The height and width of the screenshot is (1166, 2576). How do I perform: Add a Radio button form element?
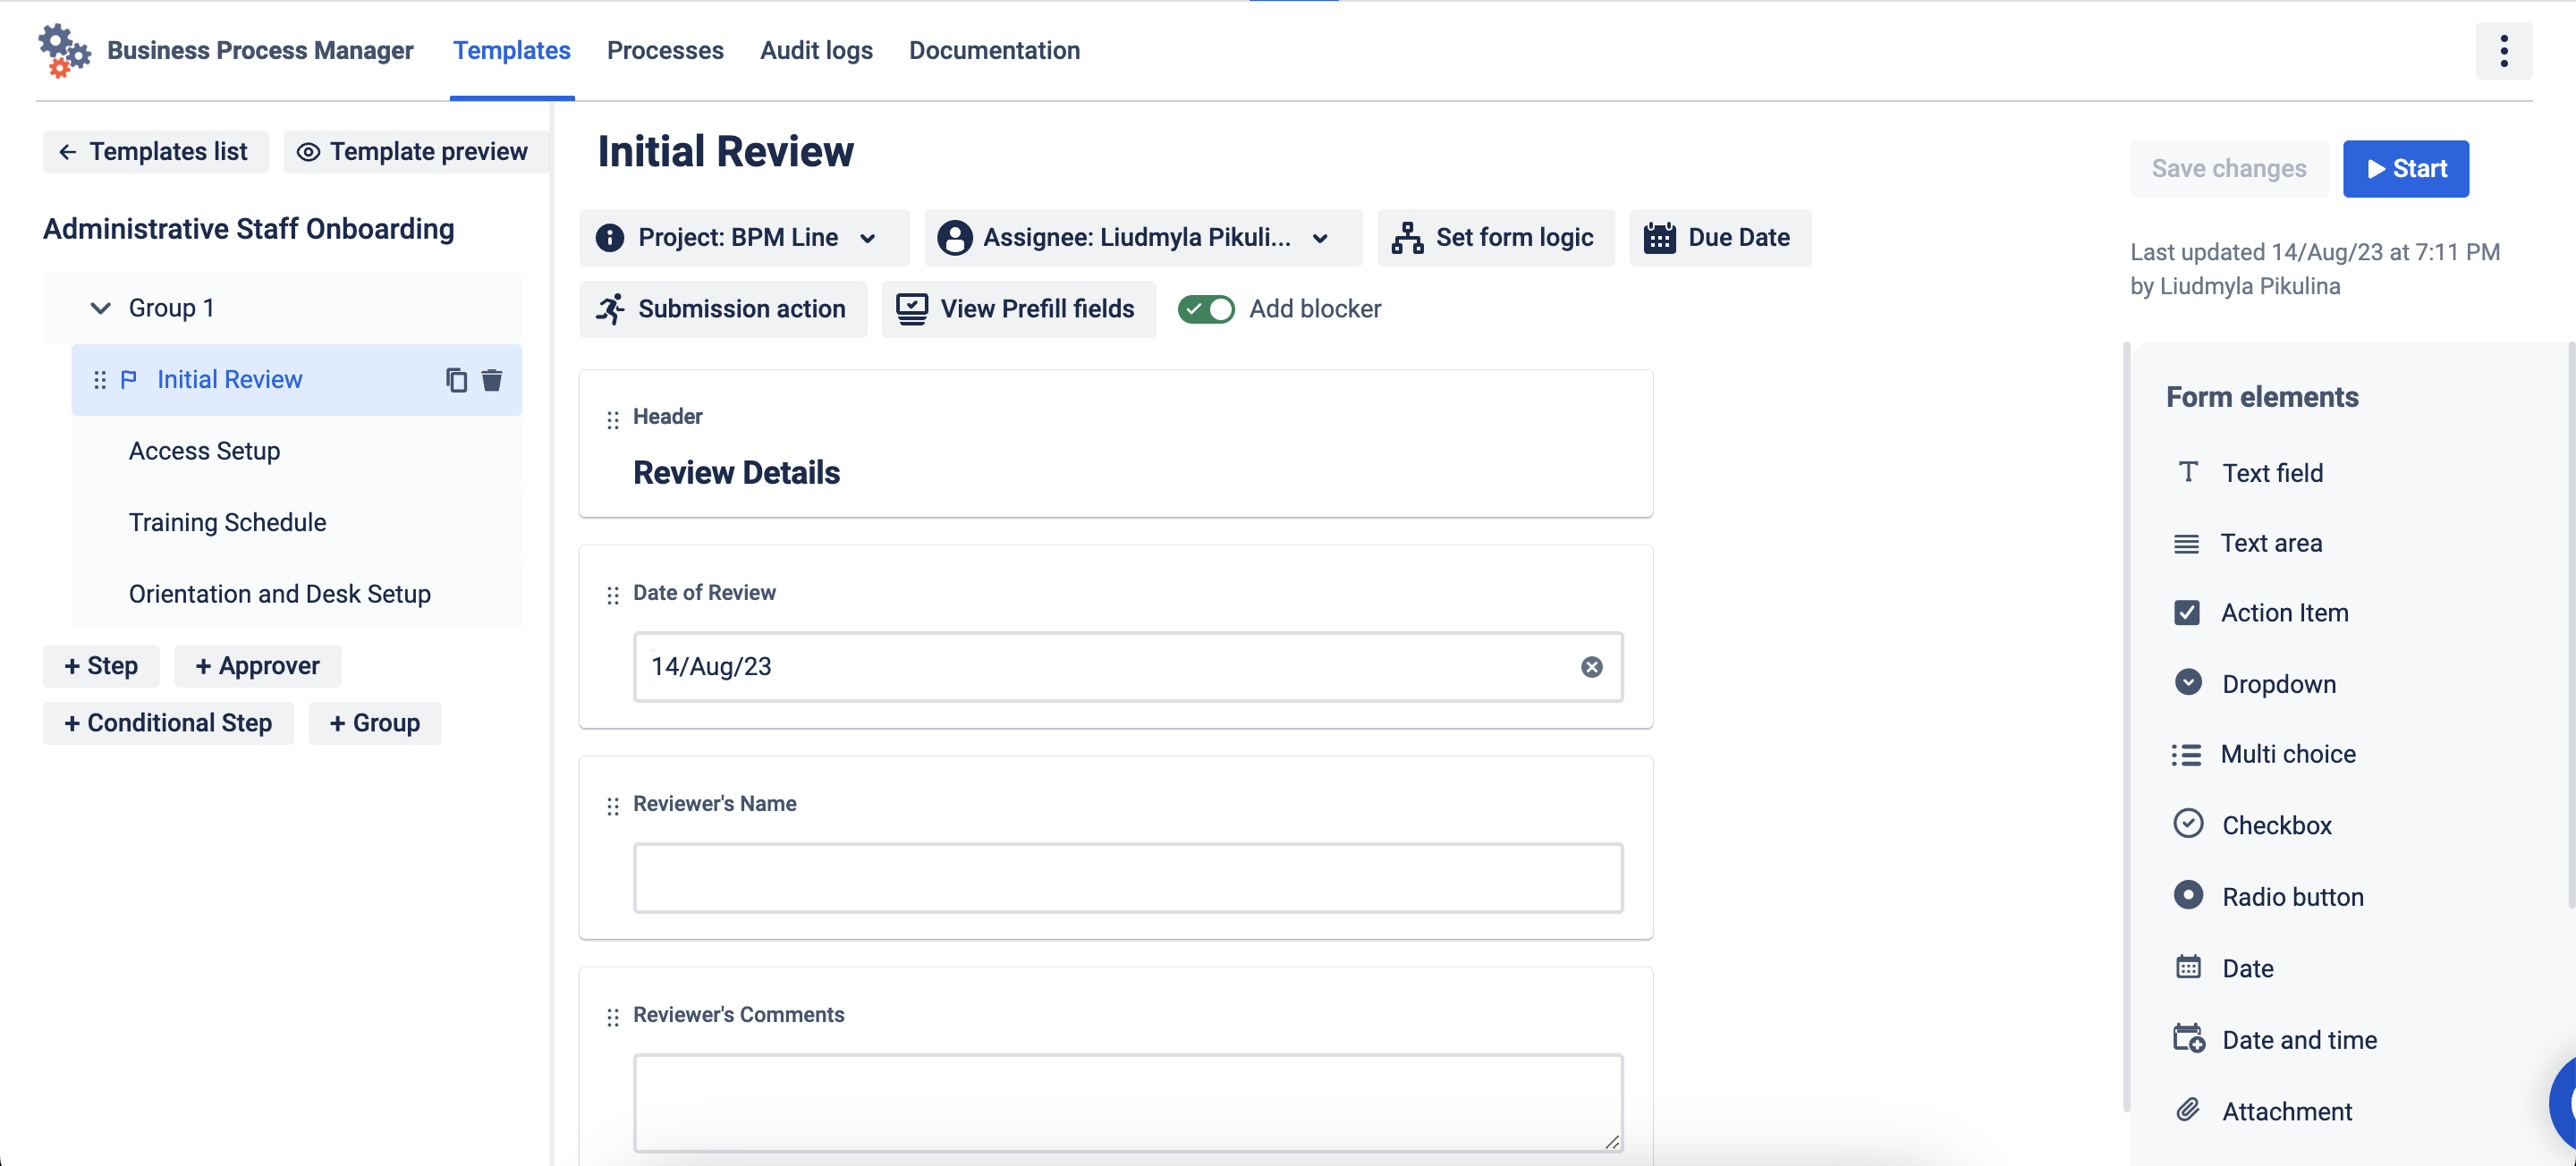coord(2292,896)
